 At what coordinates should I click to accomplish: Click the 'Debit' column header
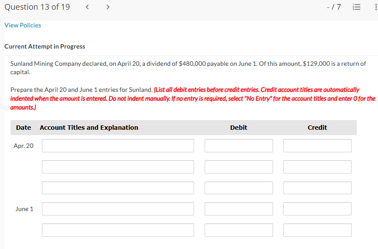[239, 128]
